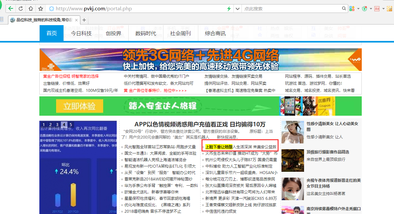
Task: Open link 网站程序，源码，插件交易，站长首选
Action: click(318, 76)
